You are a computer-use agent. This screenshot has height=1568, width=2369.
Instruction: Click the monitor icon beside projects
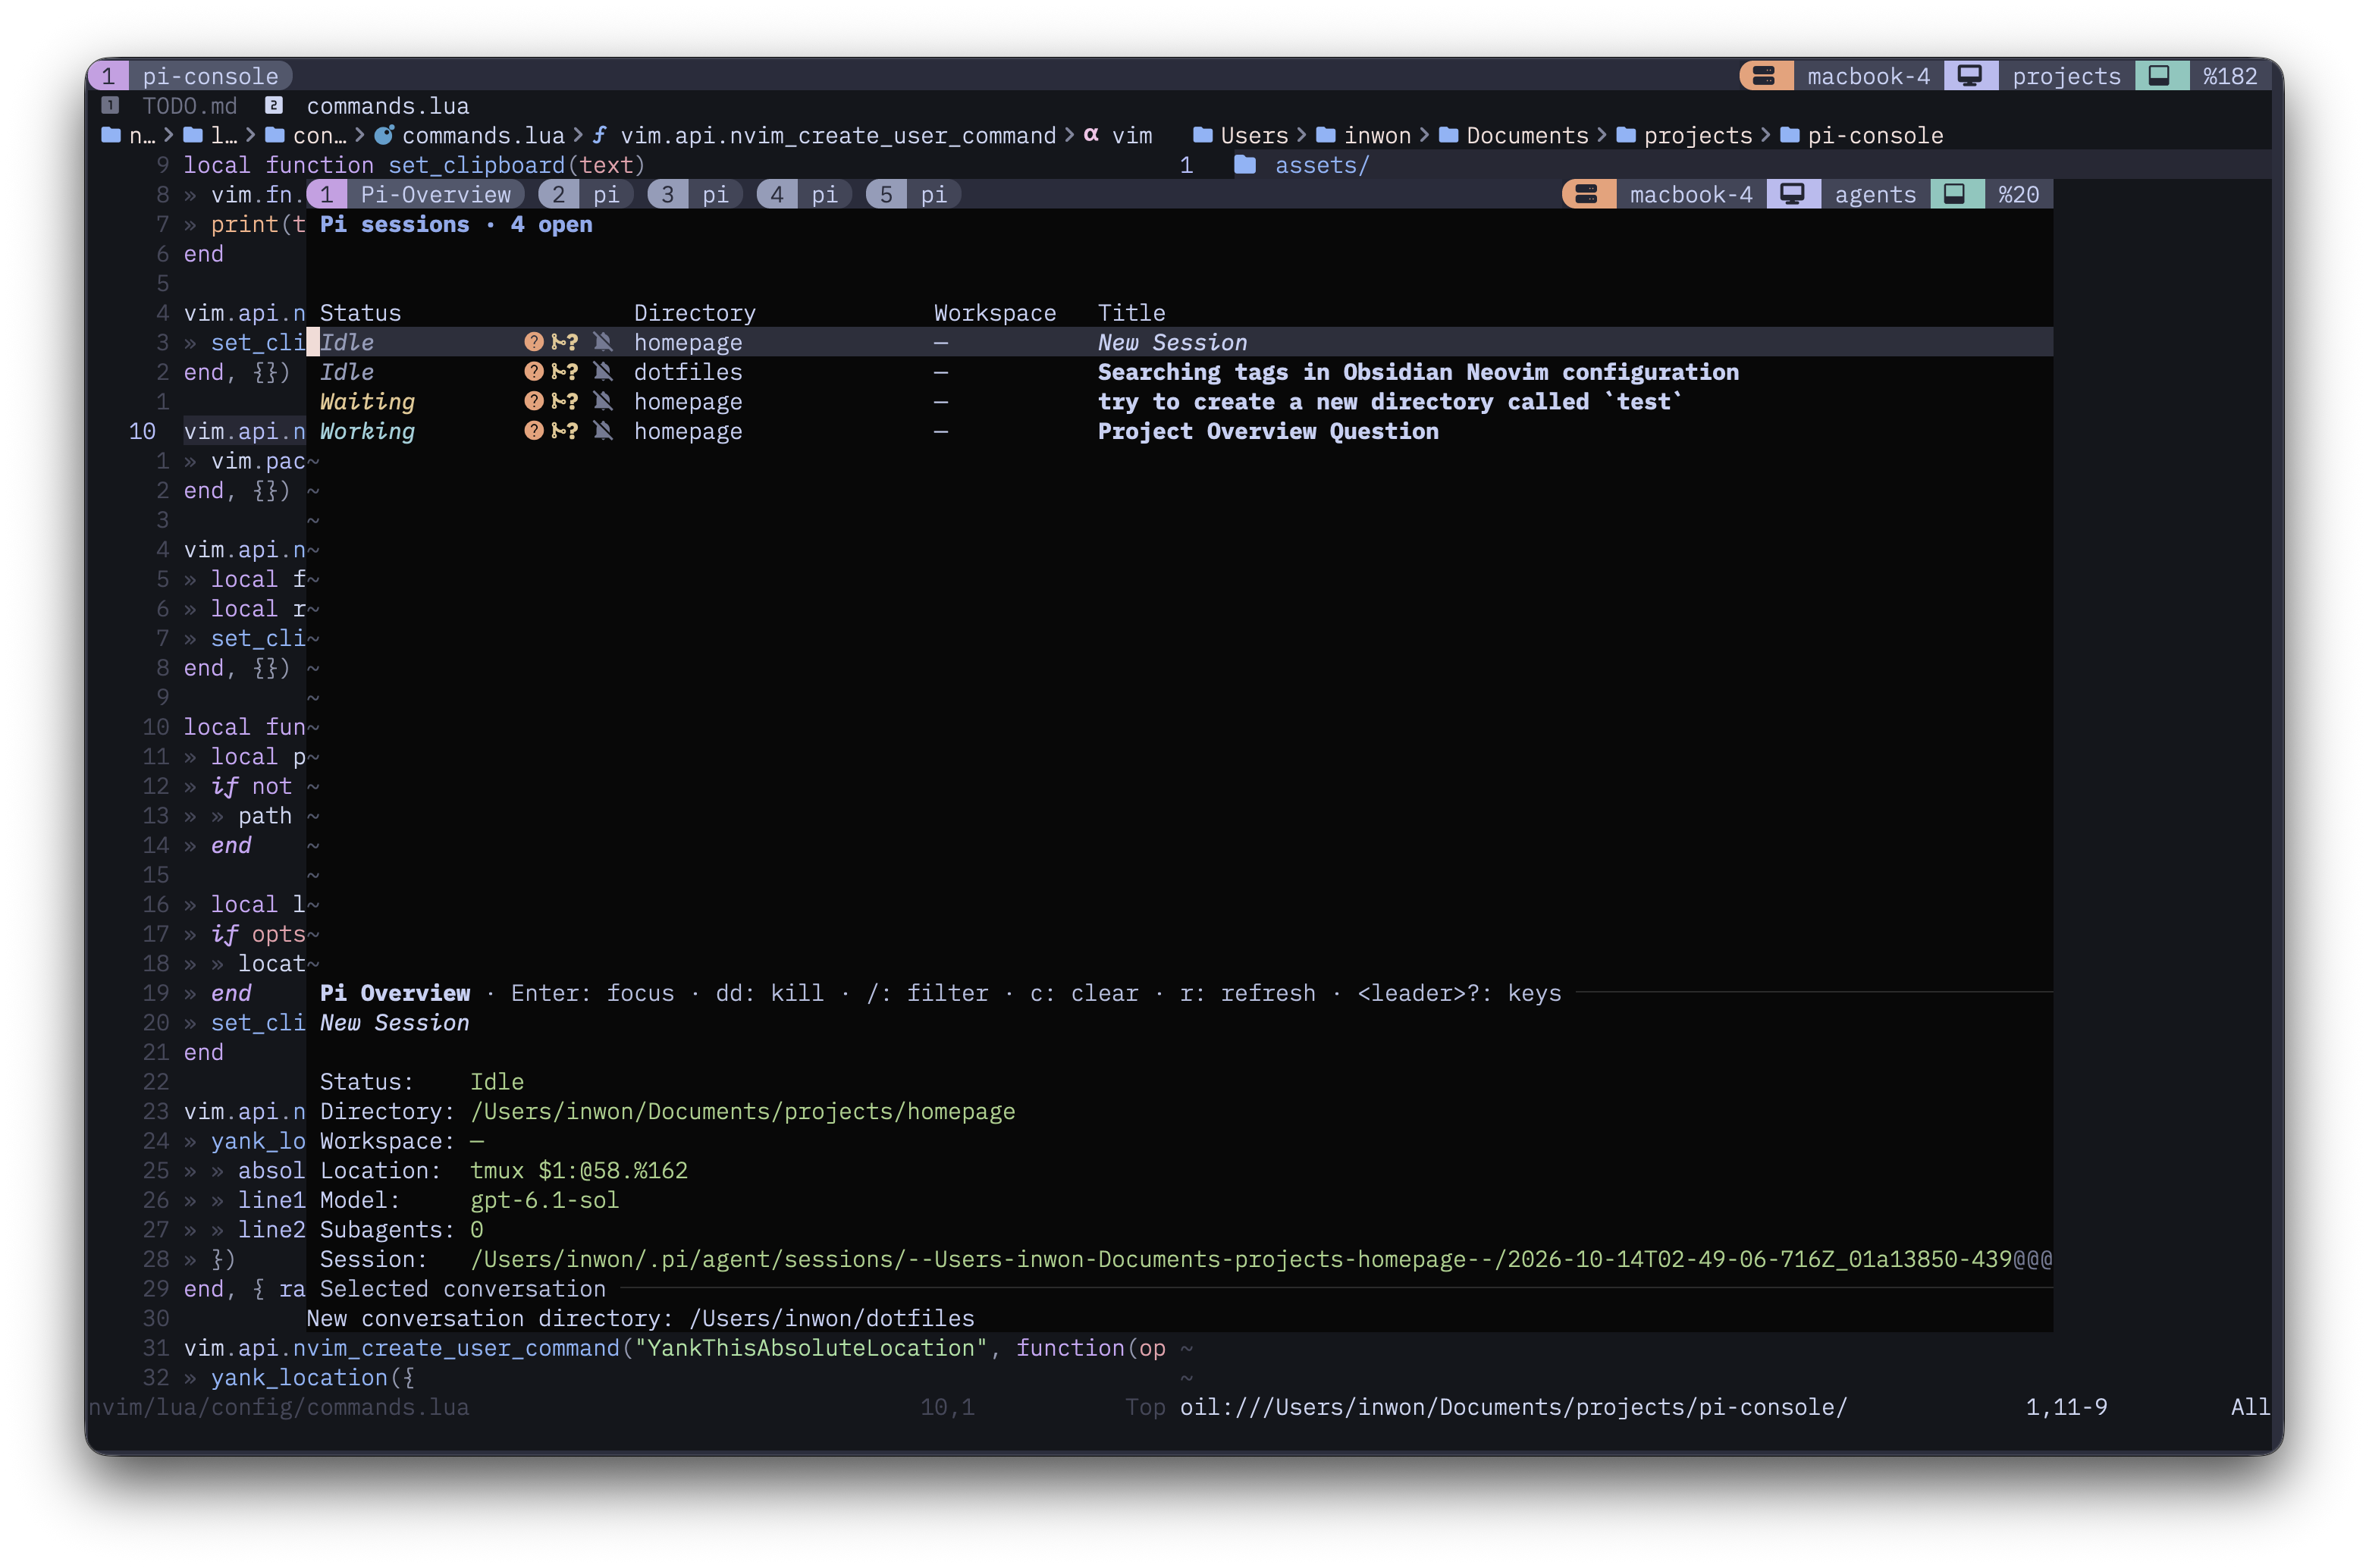coord(1970,75)
